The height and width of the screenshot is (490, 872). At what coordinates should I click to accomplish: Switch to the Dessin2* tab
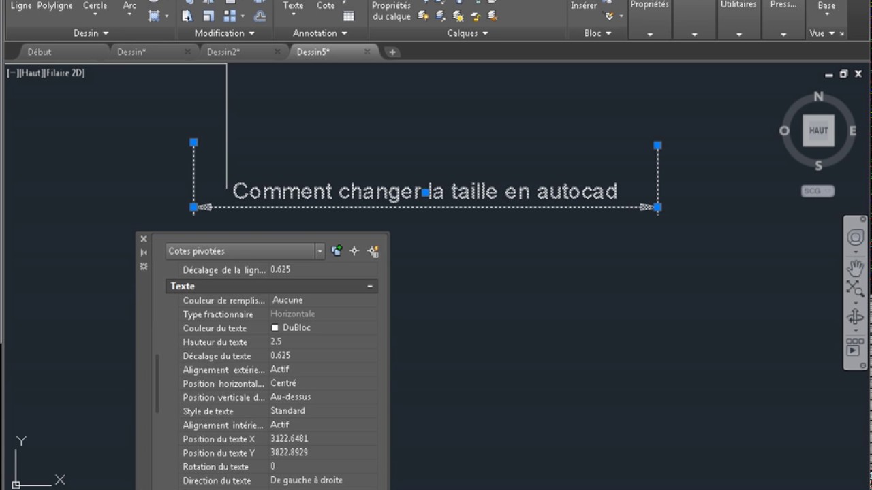tap(223, 52)
